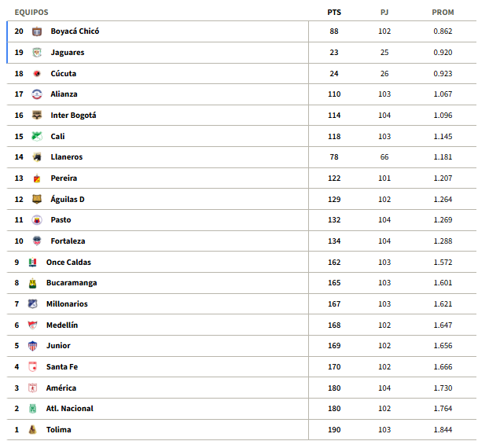The width and height of the screenshot is (478, 441).
Task: Click the Fortaleza team name
Action: [68, 241]
